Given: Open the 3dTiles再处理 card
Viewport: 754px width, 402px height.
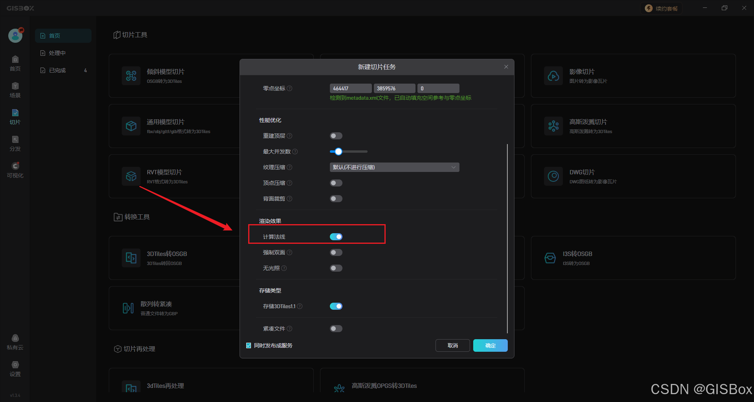Looking at the screenshot, I should pyautogui.click(x=211, y=380).
